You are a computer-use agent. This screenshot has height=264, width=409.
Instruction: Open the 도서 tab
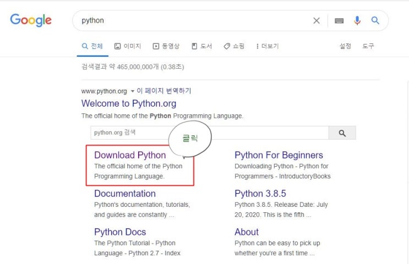pyautogui.click(x=201, y=46)
